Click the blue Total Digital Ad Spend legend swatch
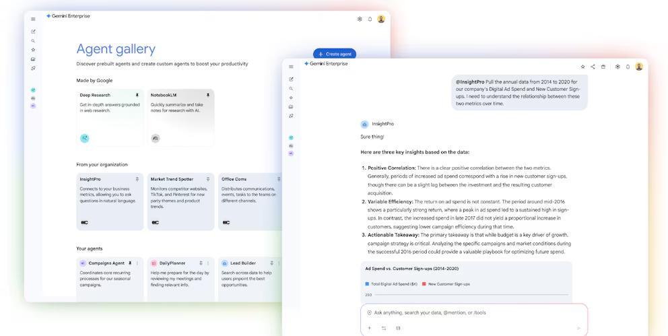The width and height of the screenshot is (668, 336). point(367,284)
